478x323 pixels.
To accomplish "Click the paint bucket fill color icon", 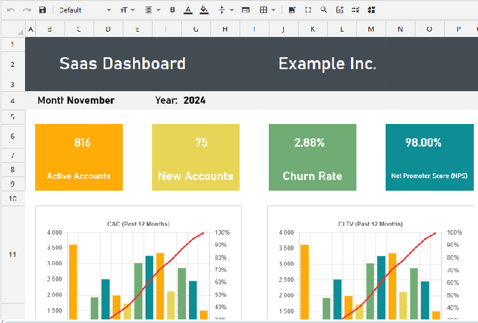I will pyautogui.click(x=204, y=10).
